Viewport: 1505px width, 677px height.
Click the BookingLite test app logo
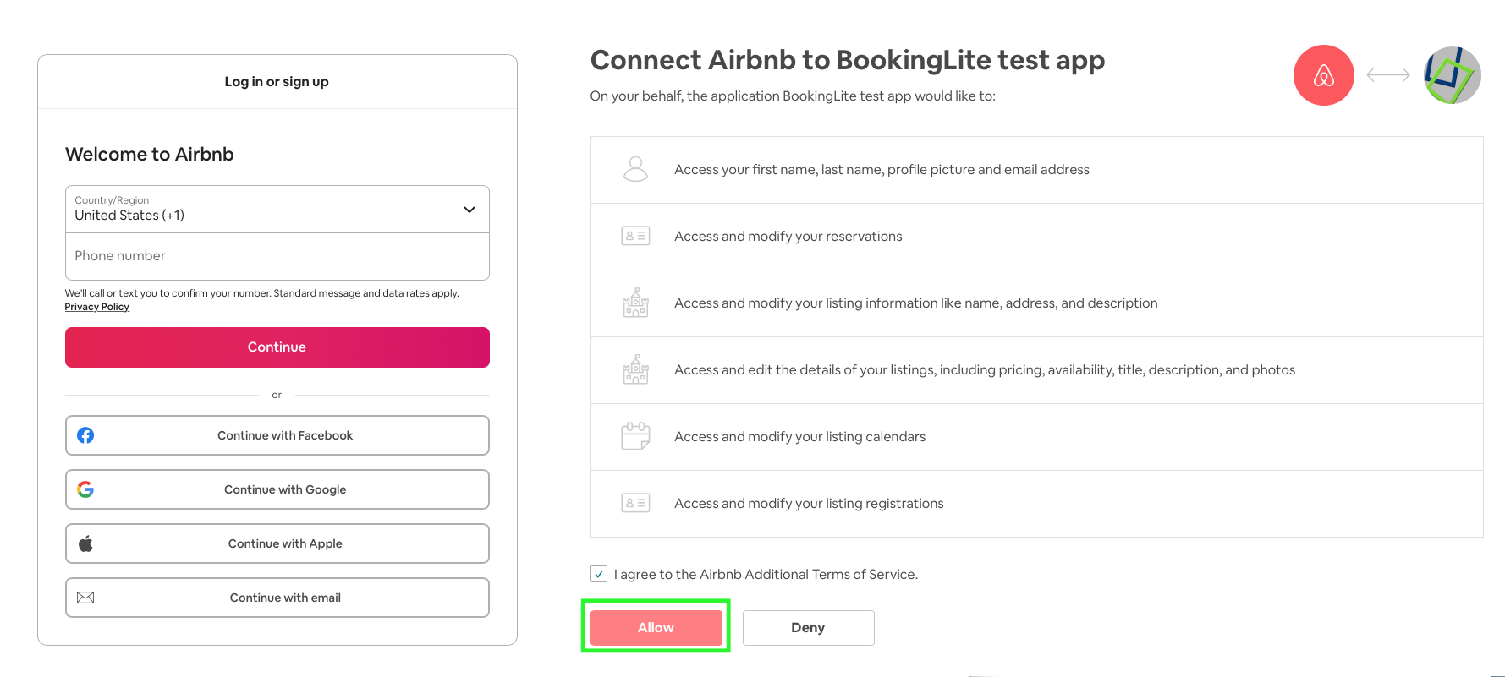coord(1452,75)
